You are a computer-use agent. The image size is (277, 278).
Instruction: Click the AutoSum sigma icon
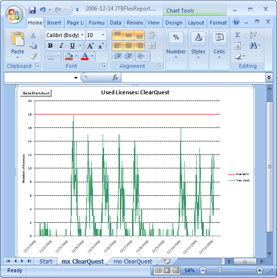click(x=238, y=35)
